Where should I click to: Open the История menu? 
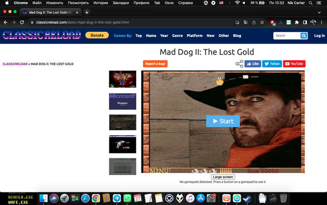pos(100,3)
